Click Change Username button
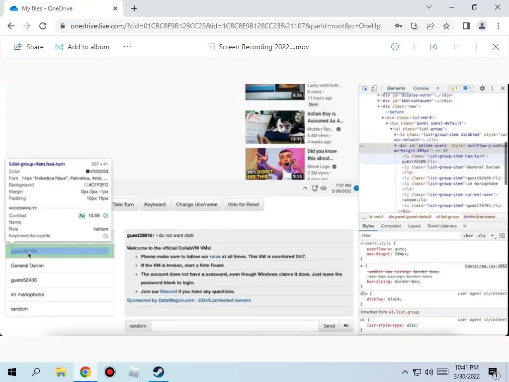Screen dimensions: 509x382 click(x=196, y=204)
